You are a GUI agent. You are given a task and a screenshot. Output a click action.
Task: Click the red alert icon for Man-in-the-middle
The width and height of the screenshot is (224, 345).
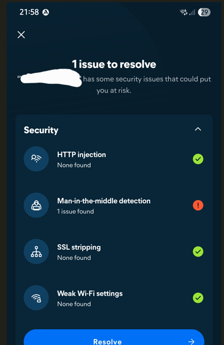pos(198,205)
